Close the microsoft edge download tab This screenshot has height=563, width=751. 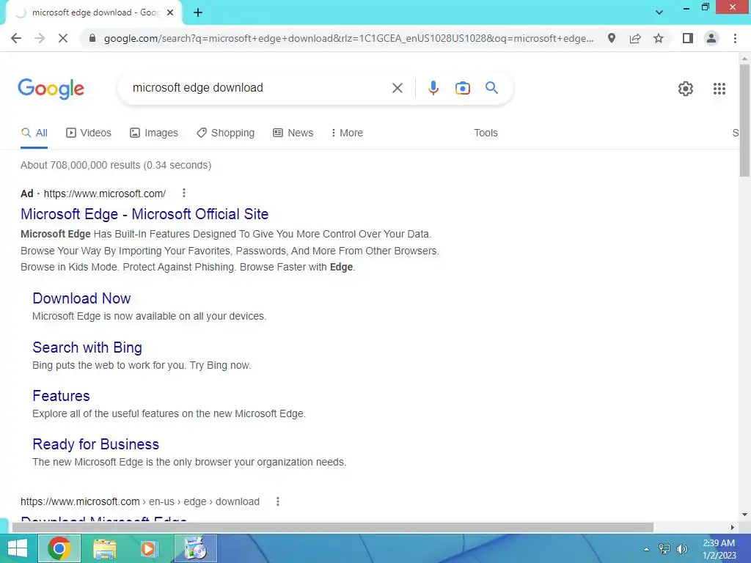click(170, 13)
